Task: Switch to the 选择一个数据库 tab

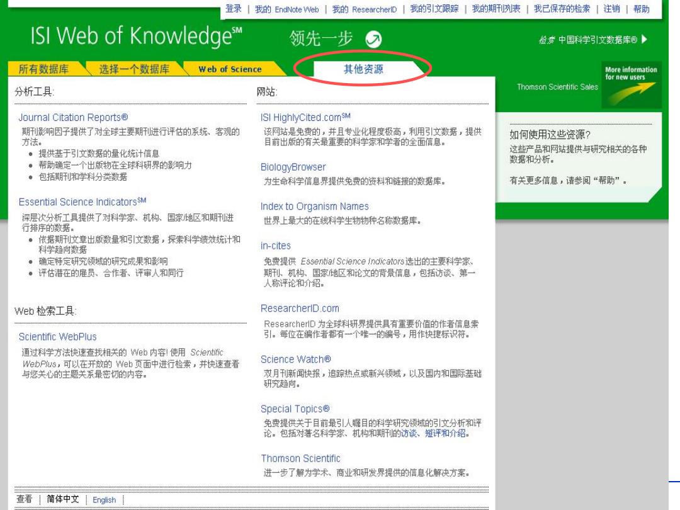Action: (x=135, y=69)
